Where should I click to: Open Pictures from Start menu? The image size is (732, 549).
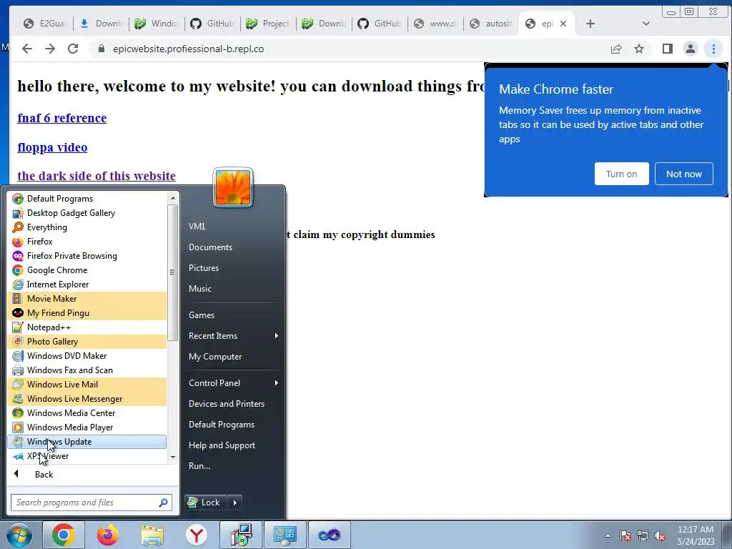(204, 268)
